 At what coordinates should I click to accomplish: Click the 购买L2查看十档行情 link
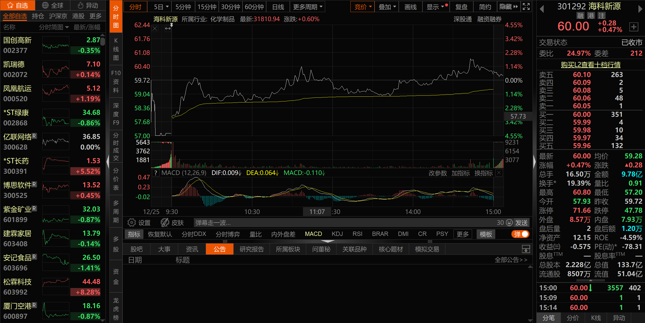coord(591,65)
